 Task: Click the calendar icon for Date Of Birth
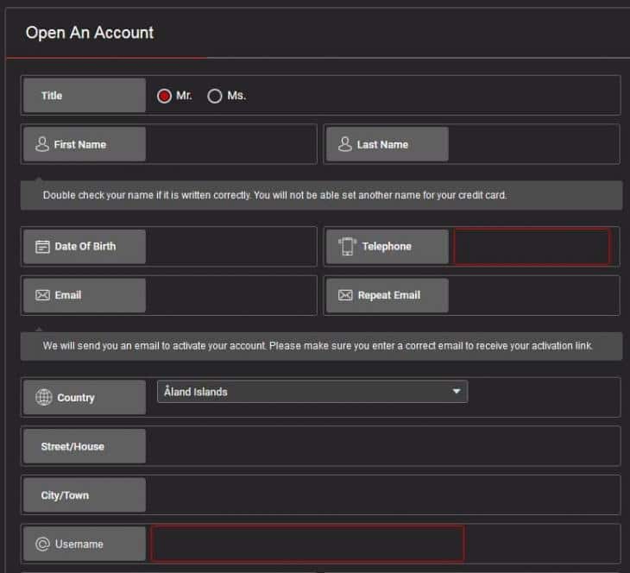pyautogui.click(x=42, y=247)
